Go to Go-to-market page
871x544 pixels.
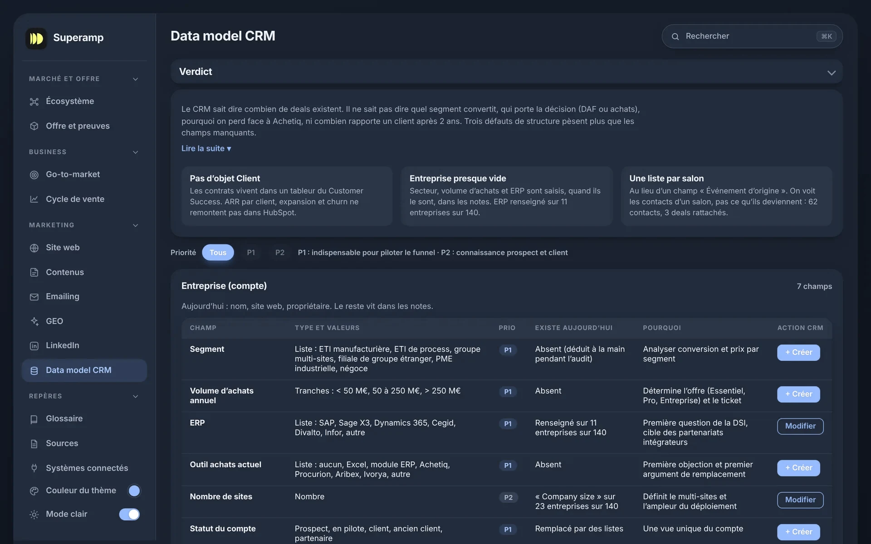[x=84, y=174]
